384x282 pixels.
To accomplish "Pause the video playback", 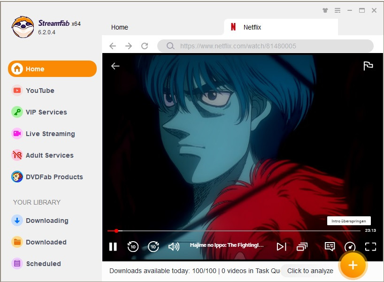I will (113, 246).
